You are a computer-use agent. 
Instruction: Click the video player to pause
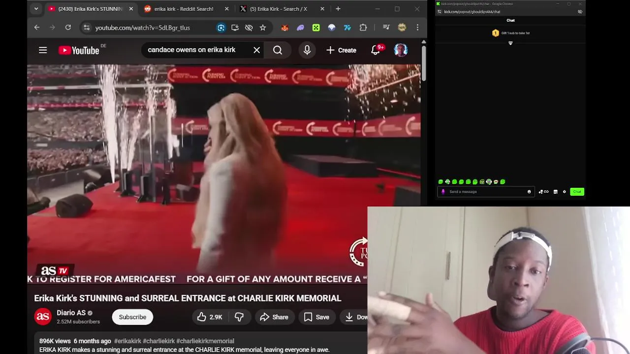[x=224, y=175]
